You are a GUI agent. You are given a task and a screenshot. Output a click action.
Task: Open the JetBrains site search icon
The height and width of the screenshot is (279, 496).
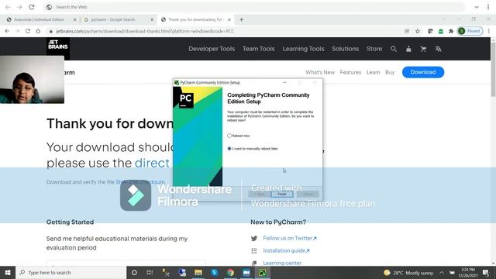tap(394, 49)
